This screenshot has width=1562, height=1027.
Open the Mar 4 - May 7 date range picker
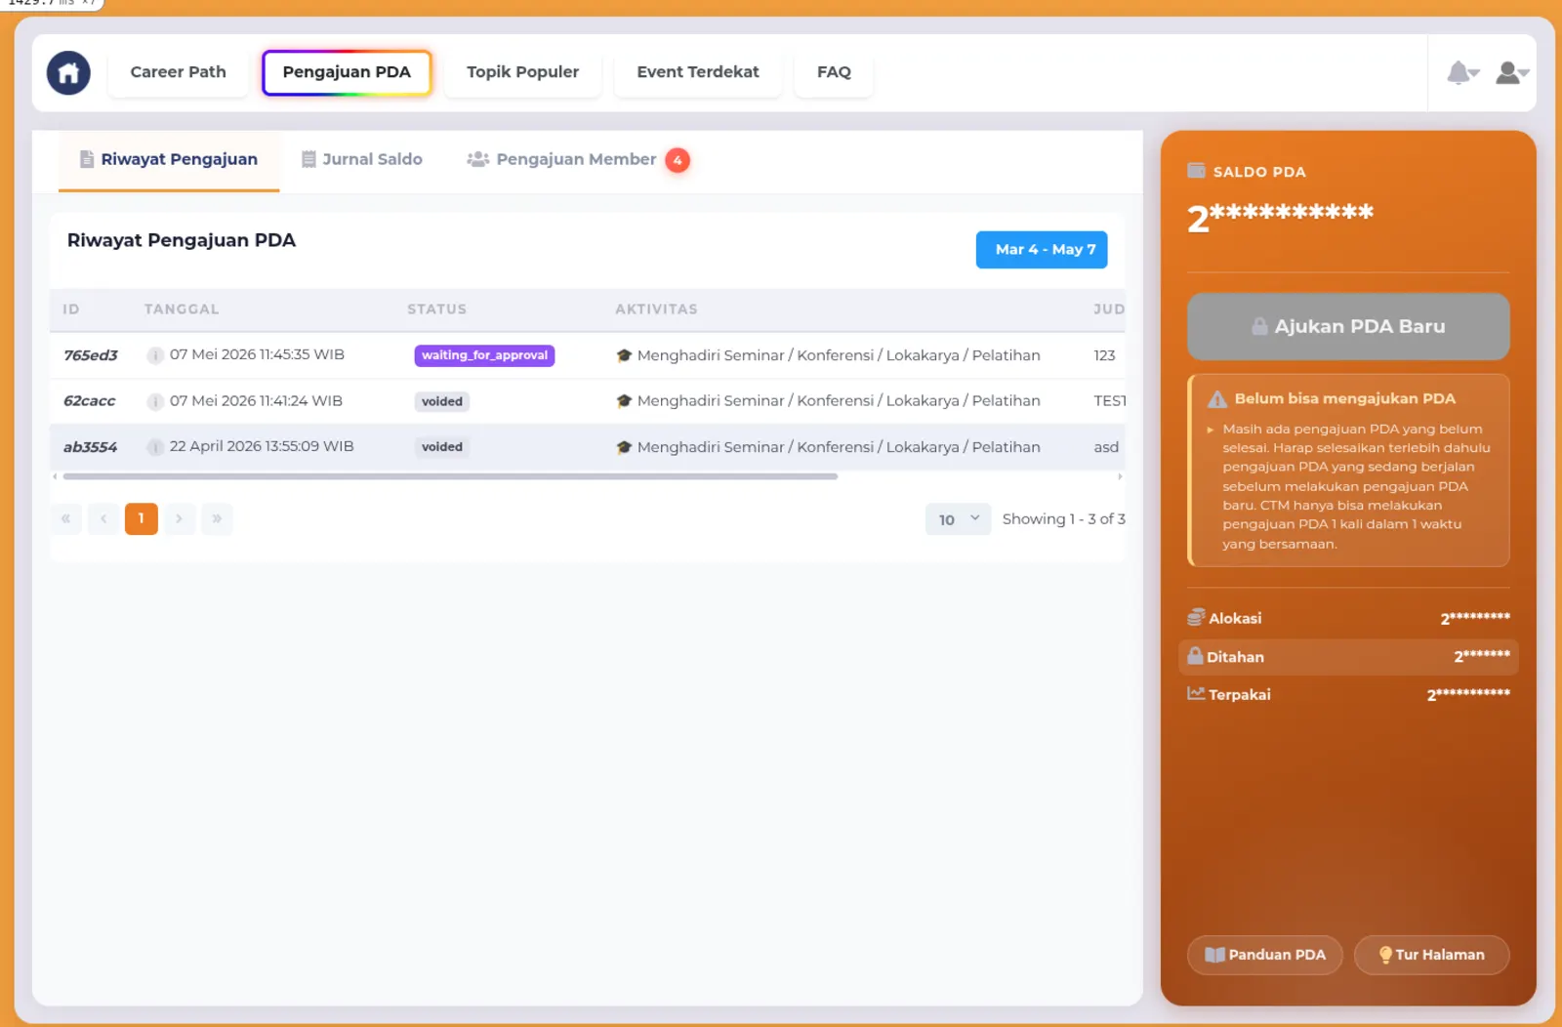[x=1042, y=250]
